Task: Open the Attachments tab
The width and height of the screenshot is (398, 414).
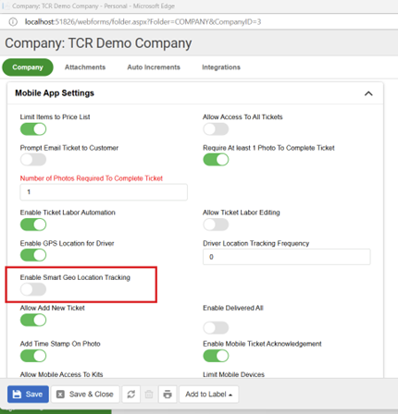Action: (85, 67)
